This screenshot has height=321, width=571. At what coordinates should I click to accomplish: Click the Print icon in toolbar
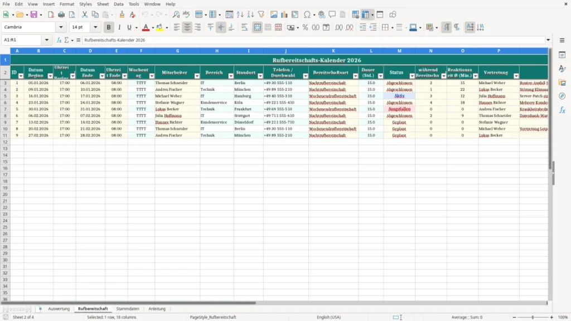(x=61, y=14)
